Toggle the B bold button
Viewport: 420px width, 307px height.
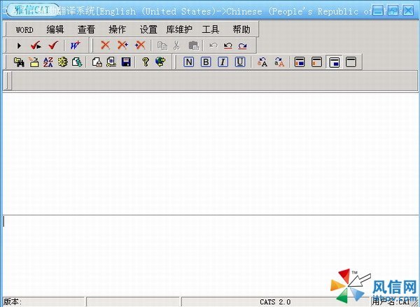pos(206,62)
